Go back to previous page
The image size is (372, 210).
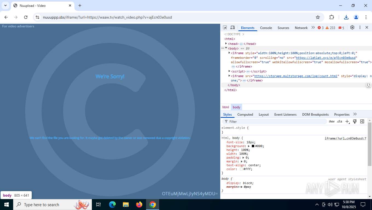pyautogui.click(x=6, y=17)
